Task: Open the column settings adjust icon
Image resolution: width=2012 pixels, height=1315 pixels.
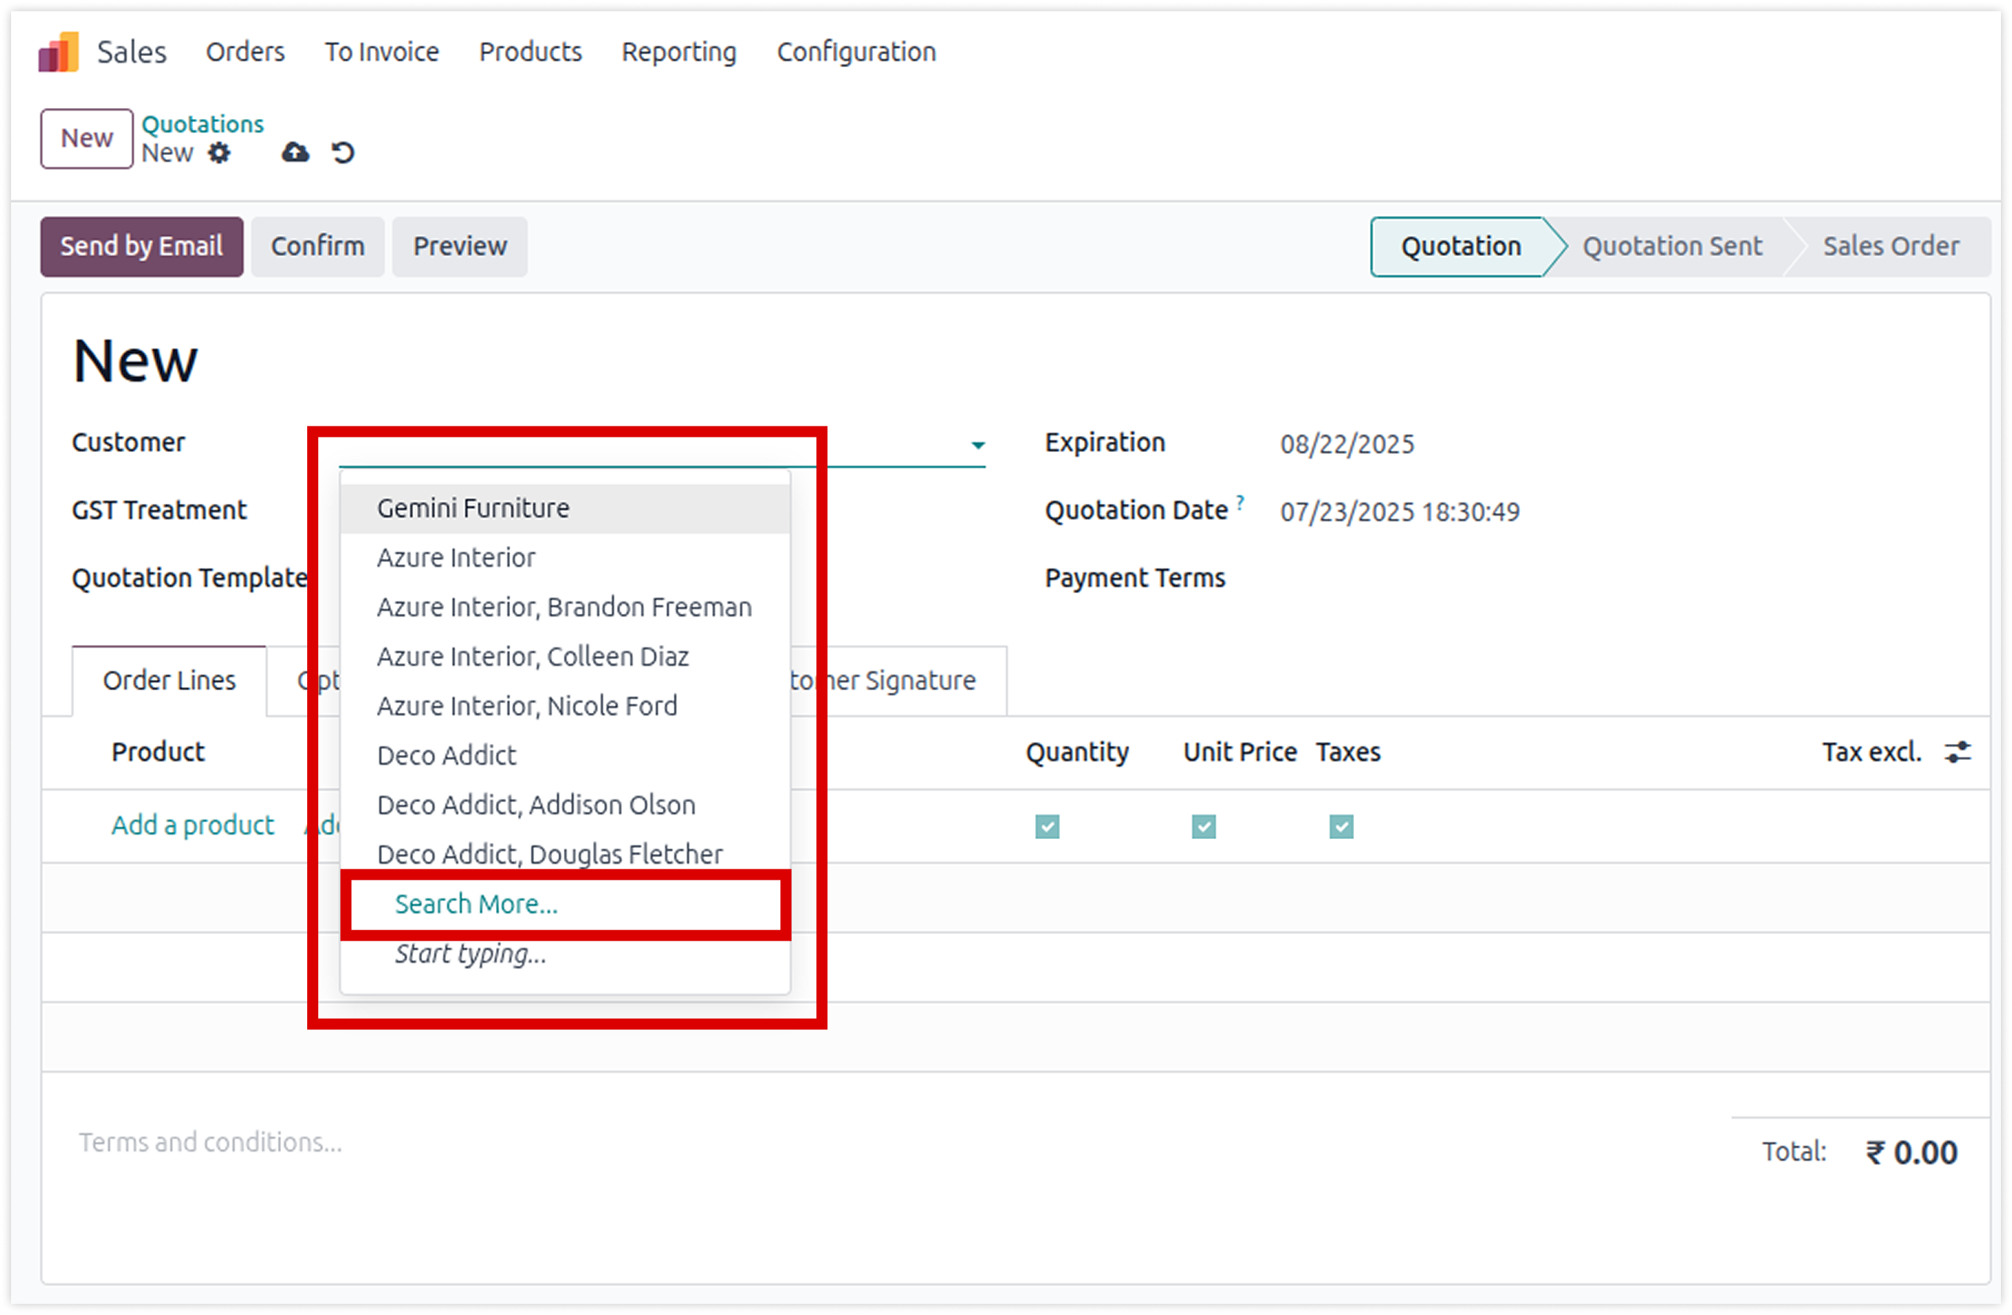Action: coord(1958,752)
